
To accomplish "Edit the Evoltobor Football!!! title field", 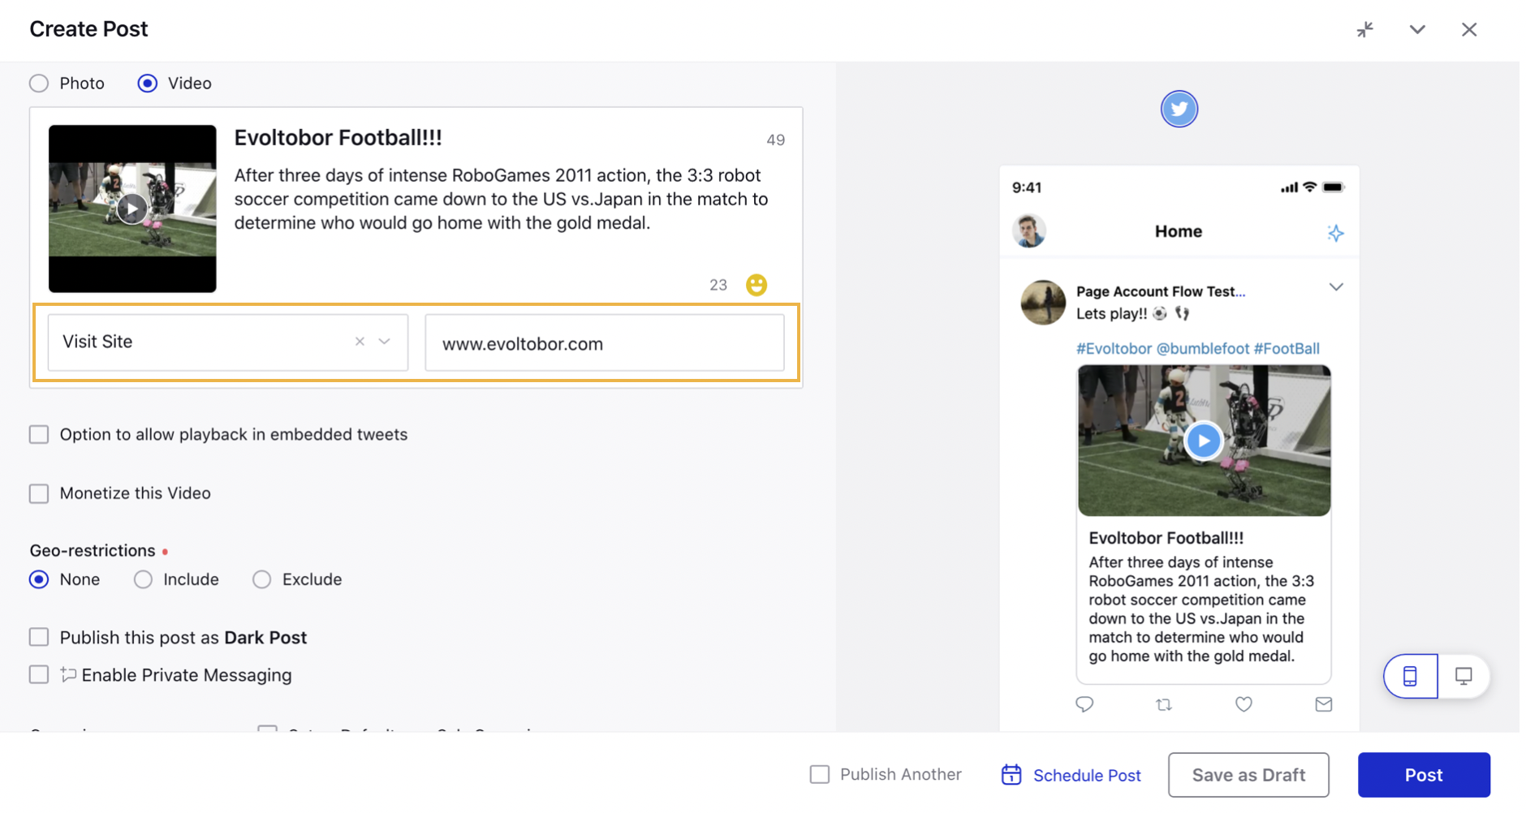I will pyautogui.click(x=338, y=138).
